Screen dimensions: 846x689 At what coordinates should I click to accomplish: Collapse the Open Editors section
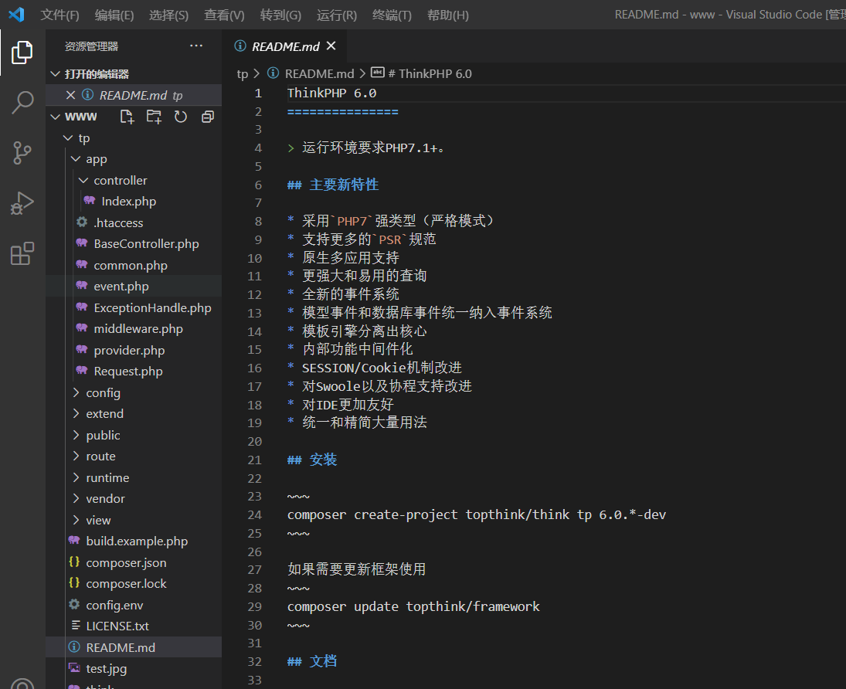point(56,74)
